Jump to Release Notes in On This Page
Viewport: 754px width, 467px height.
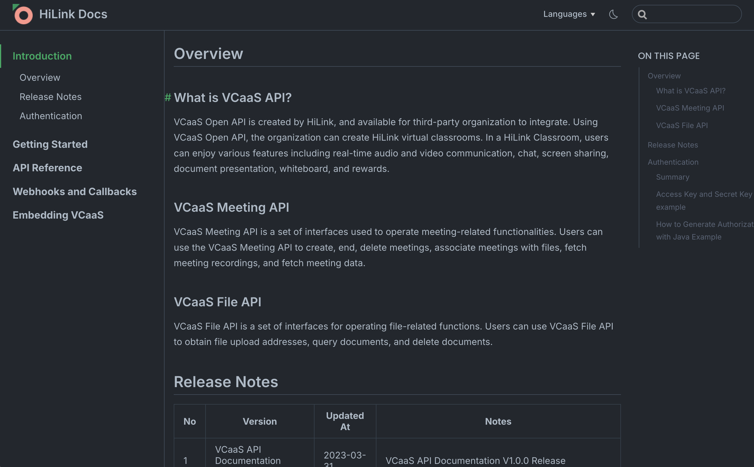pyautogui.click(x=673, y=145)
